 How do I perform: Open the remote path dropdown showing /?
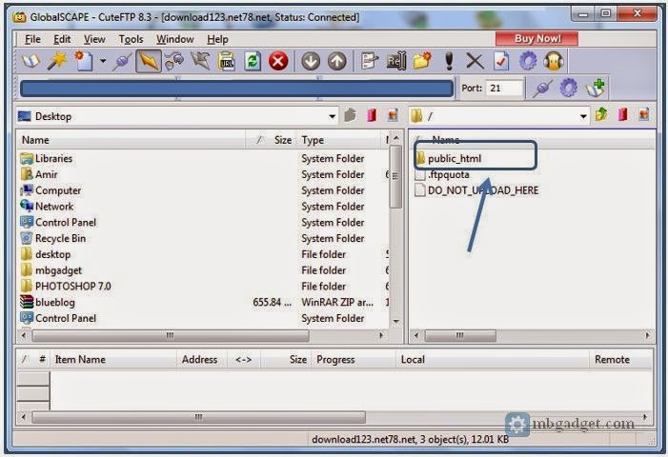[583, 116]
